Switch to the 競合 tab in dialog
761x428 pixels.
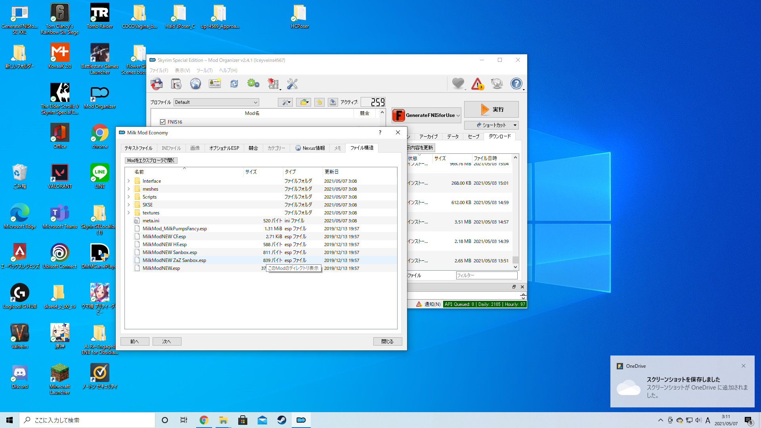(x=253, y=148)
